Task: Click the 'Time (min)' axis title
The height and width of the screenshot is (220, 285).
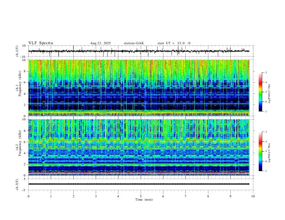Action: click(x=144, y=200)
